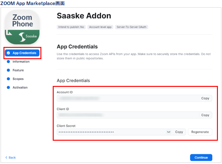This screenshot has height=164, width=222.
Task: Click the Account ID label
Action: pos(65,92)
